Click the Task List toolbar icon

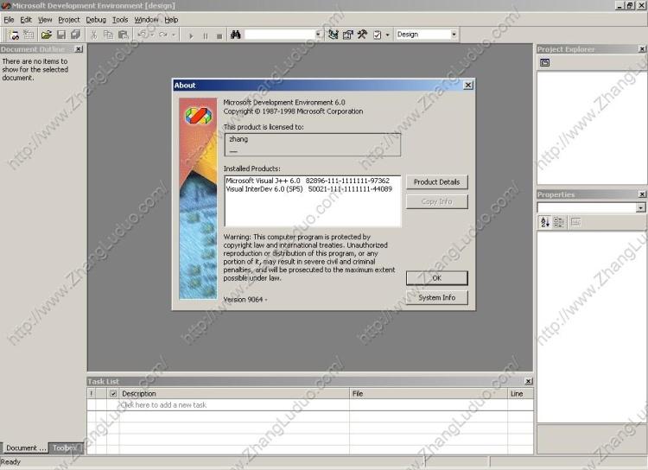(378, 35)
